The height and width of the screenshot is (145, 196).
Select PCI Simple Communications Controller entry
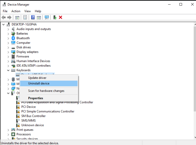(x=48, y=111)
